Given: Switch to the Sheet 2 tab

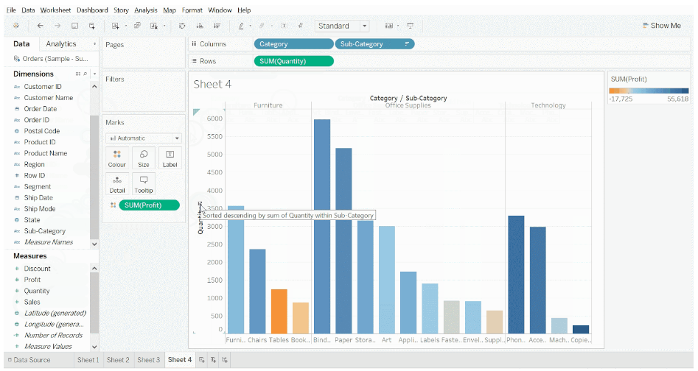Looking at the screenshot, I should coord(118,360).
